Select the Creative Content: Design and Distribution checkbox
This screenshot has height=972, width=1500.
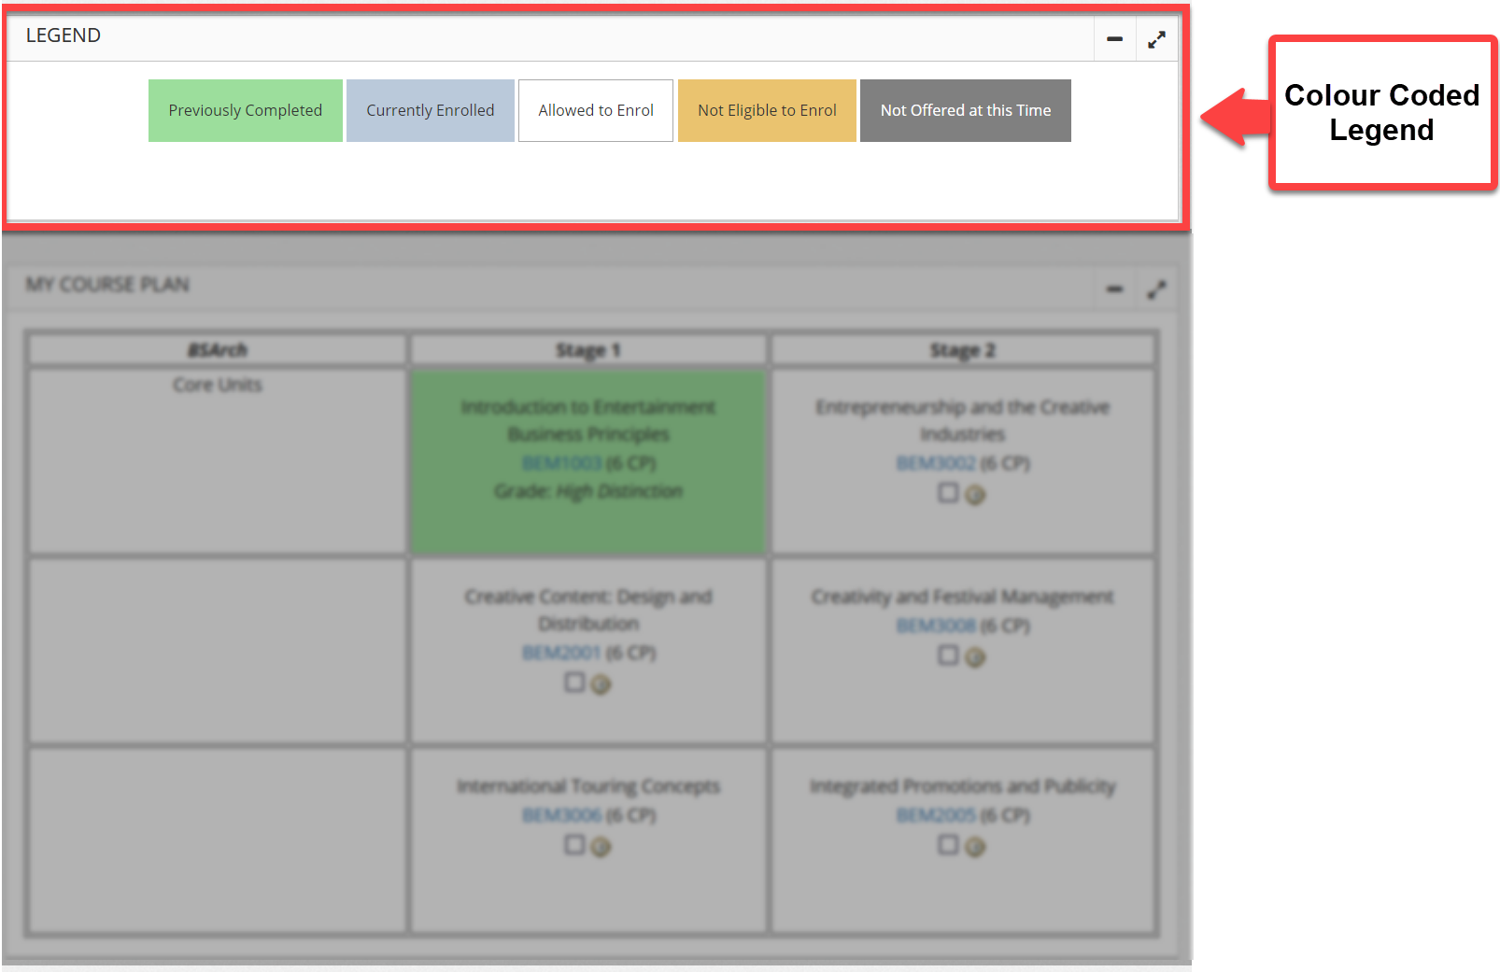[574, 683]
